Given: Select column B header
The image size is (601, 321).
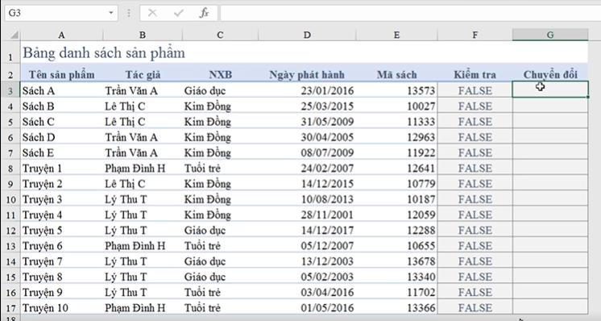Looking at the screenshot, I should (x=143, y=35).
